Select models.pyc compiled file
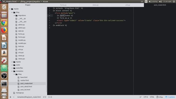 pyautogui.click(x=22, y=43)
